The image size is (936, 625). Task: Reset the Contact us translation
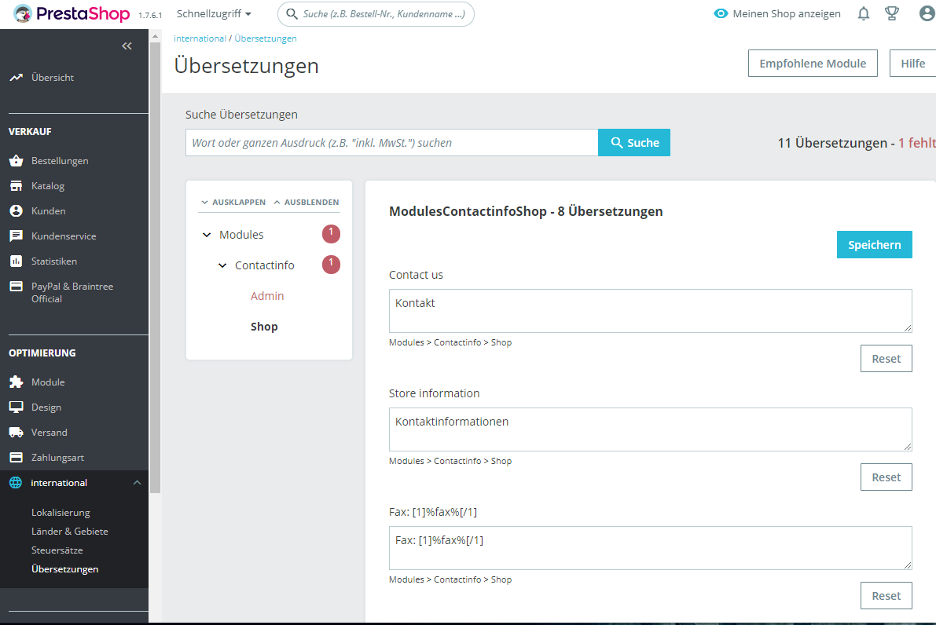coord(886,358)
